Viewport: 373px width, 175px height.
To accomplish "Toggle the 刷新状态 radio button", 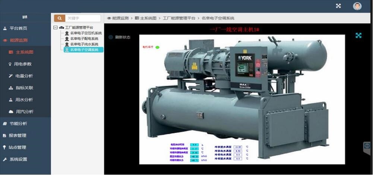I will pos(111,37).
